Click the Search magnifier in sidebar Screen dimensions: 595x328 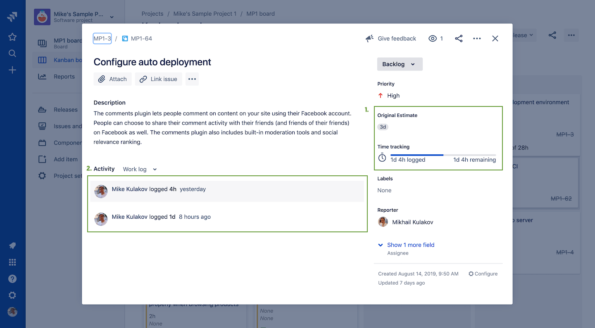pyautogui.click(x=12, y=53)
